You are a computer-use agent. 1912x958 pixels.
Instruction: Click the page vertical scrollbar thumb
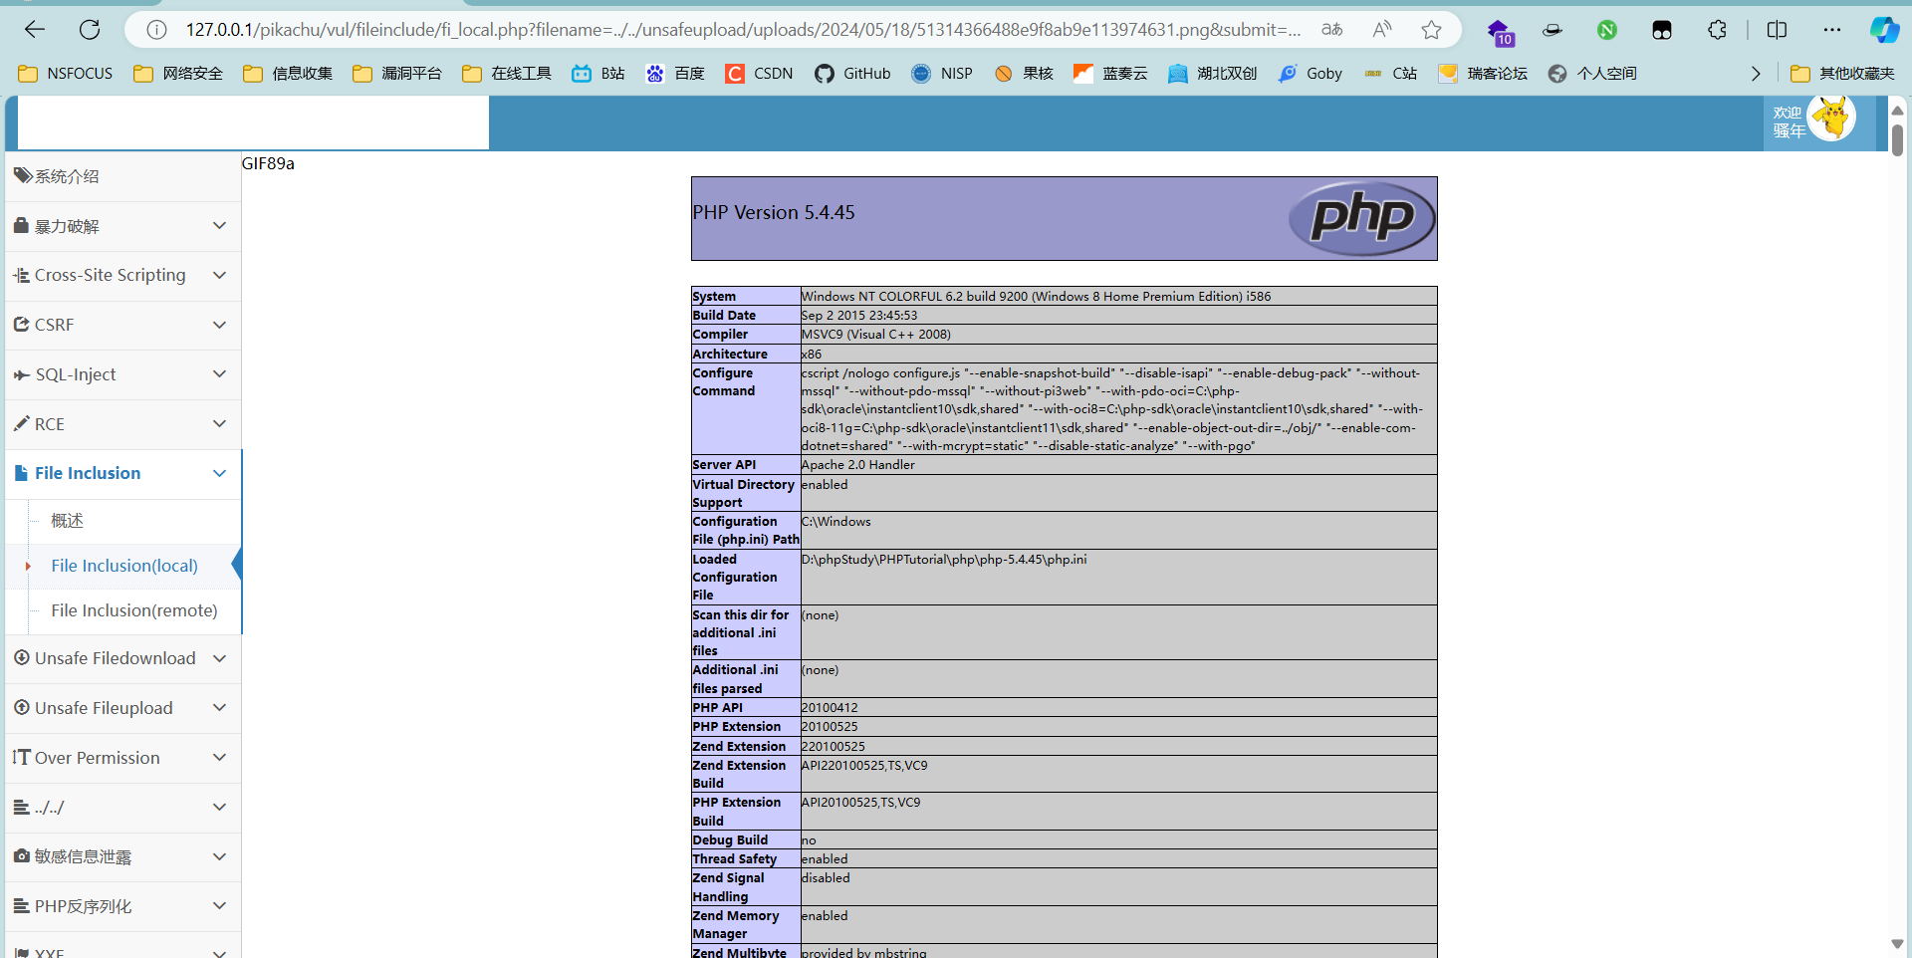click(x=1897, y=139)
